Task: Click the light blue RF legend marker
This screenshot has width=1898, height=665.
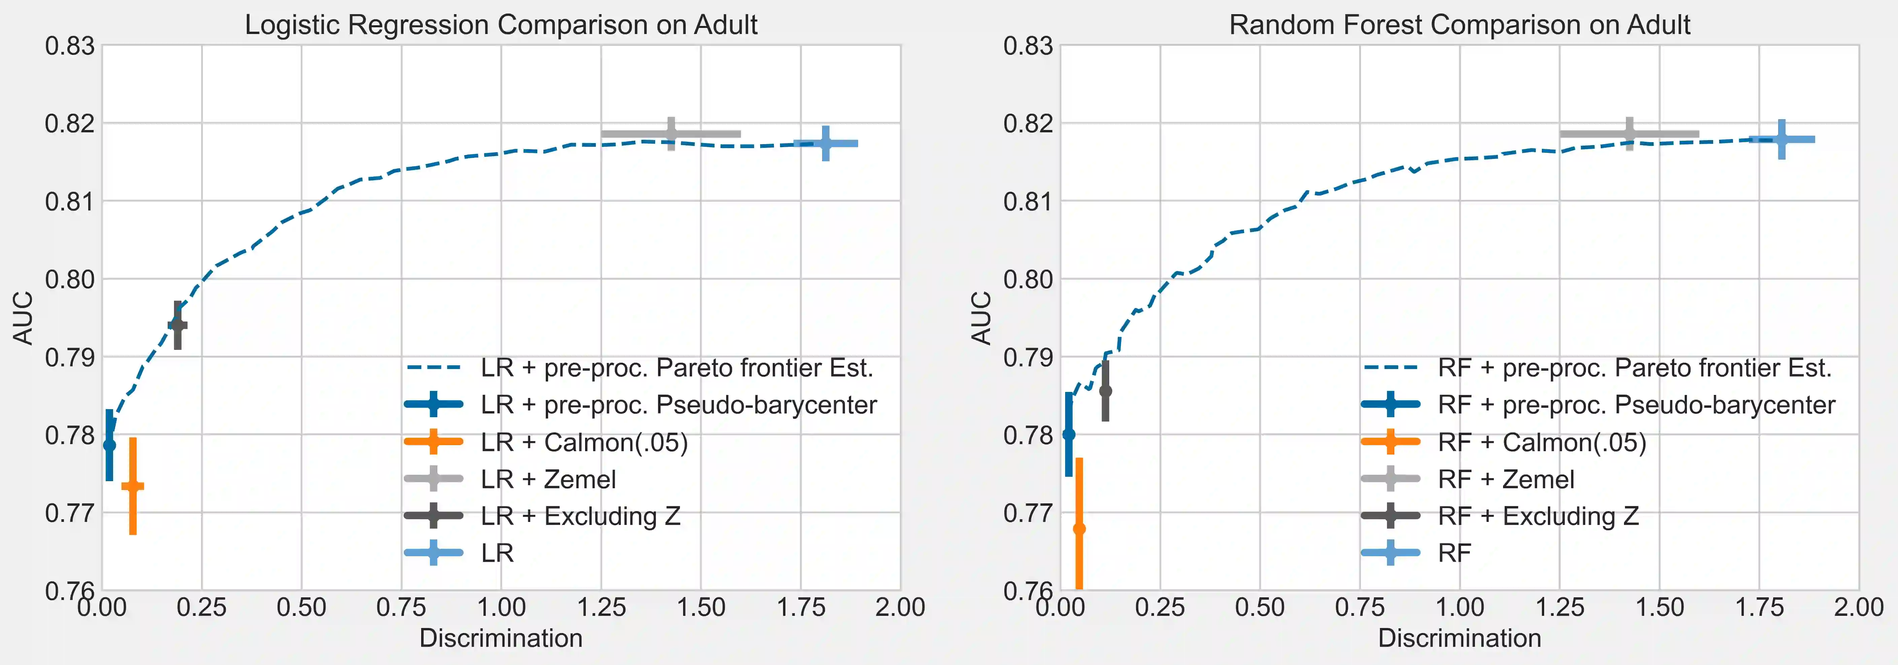Action: click(1390, 553)
